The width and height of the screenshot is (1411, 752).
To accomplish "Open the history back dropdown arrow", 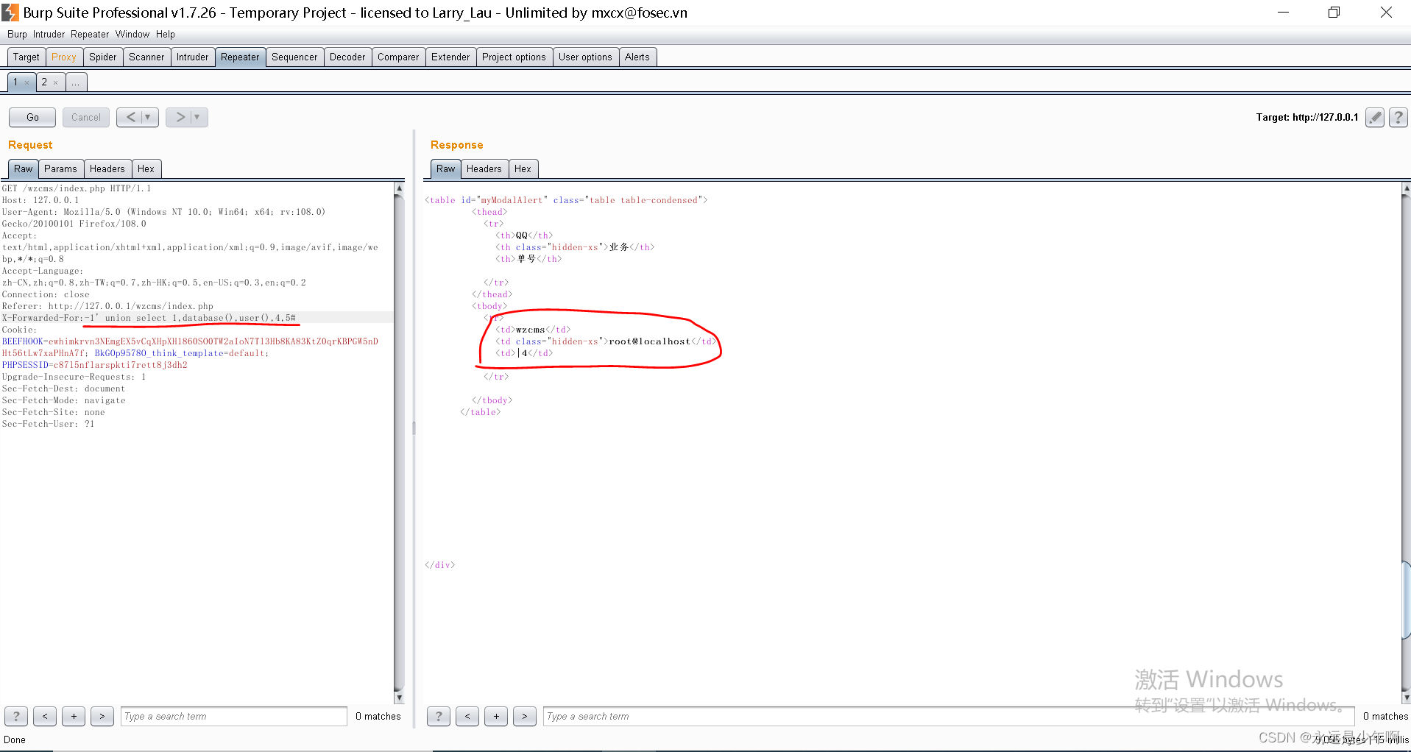I will coord(148,117).
